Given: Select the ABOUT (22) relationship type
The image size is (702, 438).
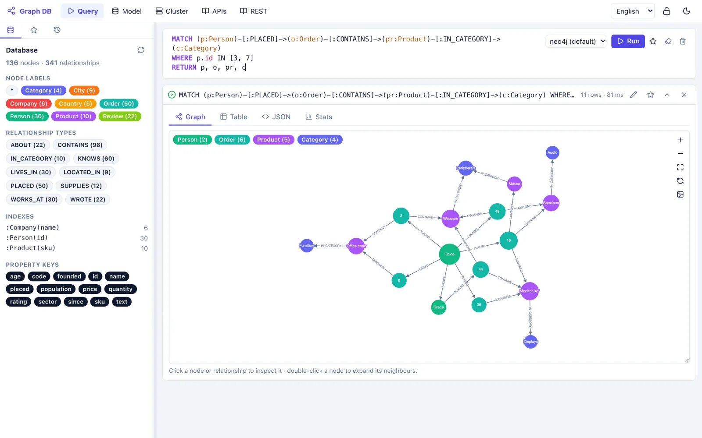Looking at the screenshot, I should coord(28,145).
